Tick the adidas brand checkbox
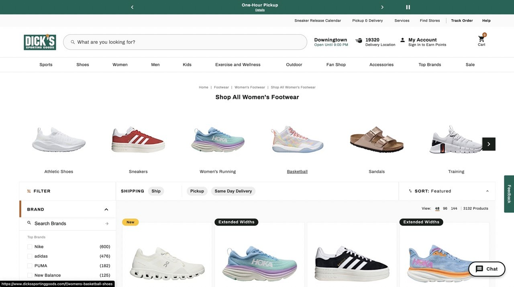This screenshot has width=514, height=287. tap(30, 256)
